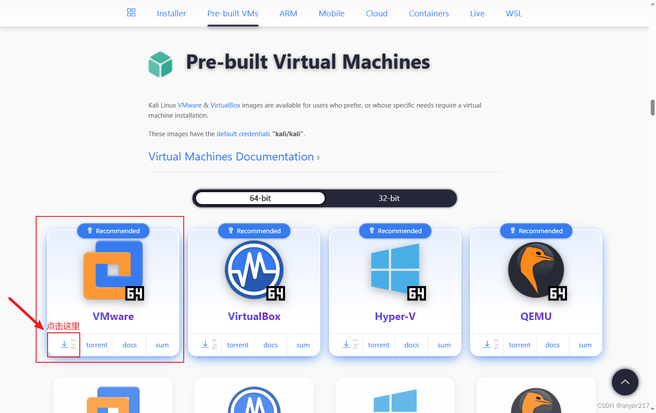Switch to the ARM tab
656x413 pixels.
point(288,14)
